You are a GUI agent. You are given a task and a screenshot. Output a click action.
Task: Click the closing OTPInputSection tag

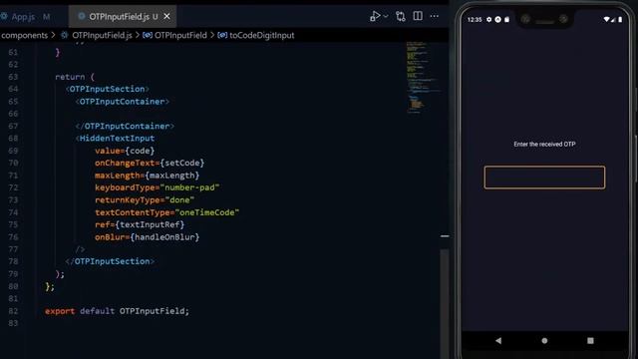(110, 261)
